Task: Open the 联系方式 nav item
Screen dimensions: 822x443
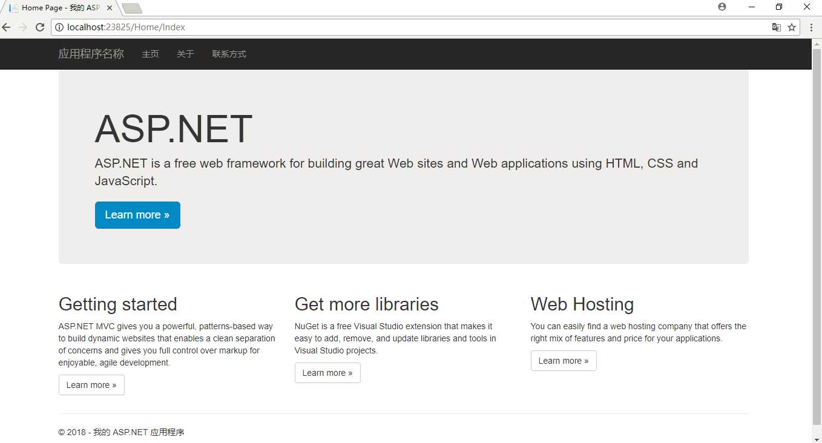Action: coord(229,54)
